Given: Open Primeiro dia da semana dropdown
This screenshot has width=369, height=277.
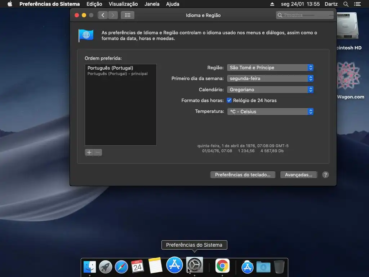Looking at the screenshot, I should [270, 78].
